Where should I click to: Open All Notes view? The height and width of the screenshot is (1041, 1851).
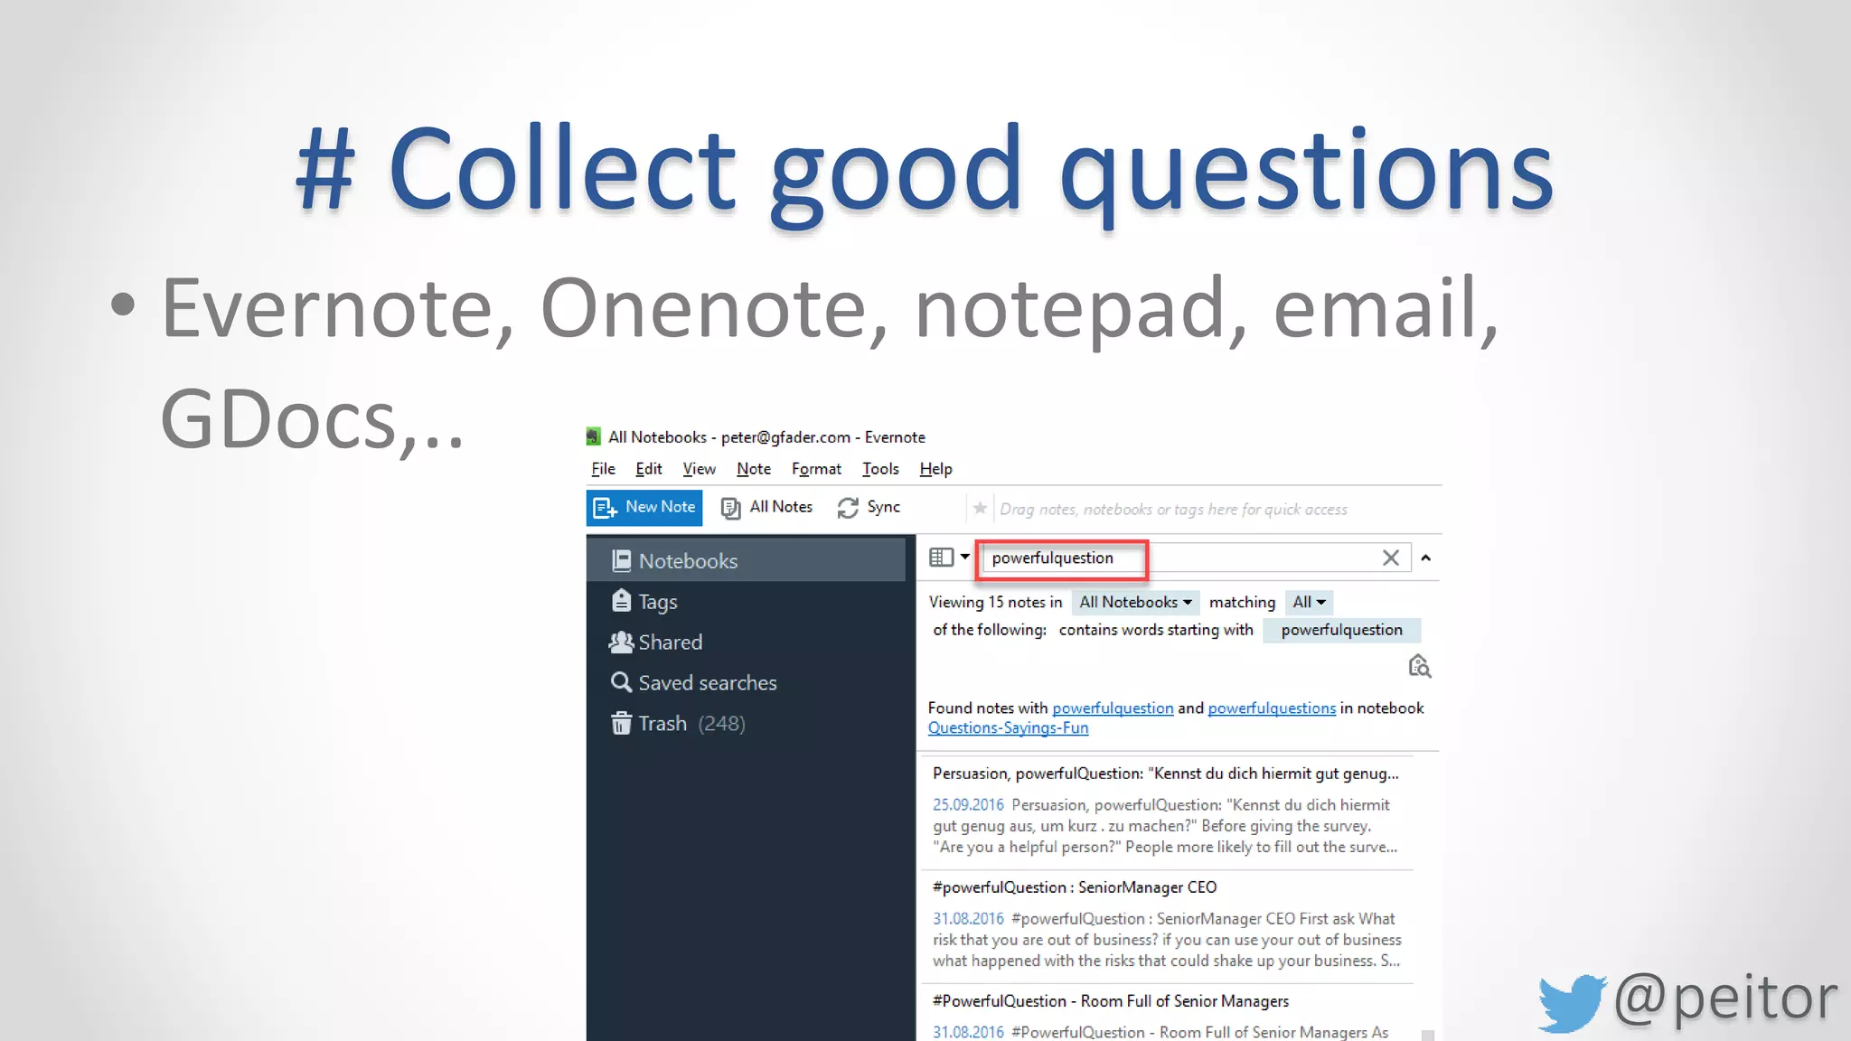coord(767,507)
